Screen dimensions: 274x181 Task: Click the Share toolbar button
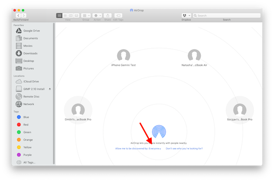pos(108,16)
